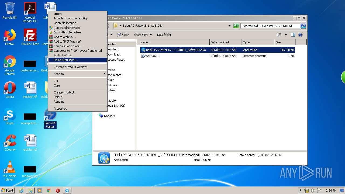This screenshot has width=345, height=194.
Task: Open customerco file on desktop
Action: 30,66
